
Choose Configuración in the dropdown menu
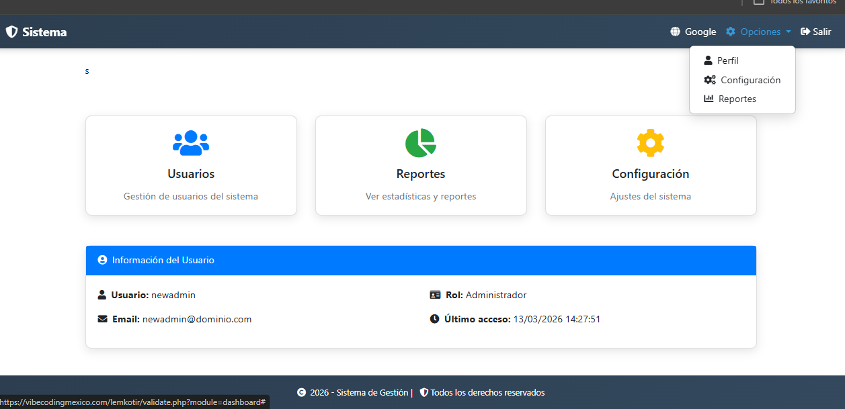[750, 80]
